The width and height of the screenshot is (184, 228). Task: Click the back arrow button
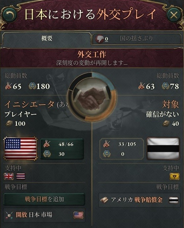click(x=10, y=15)
